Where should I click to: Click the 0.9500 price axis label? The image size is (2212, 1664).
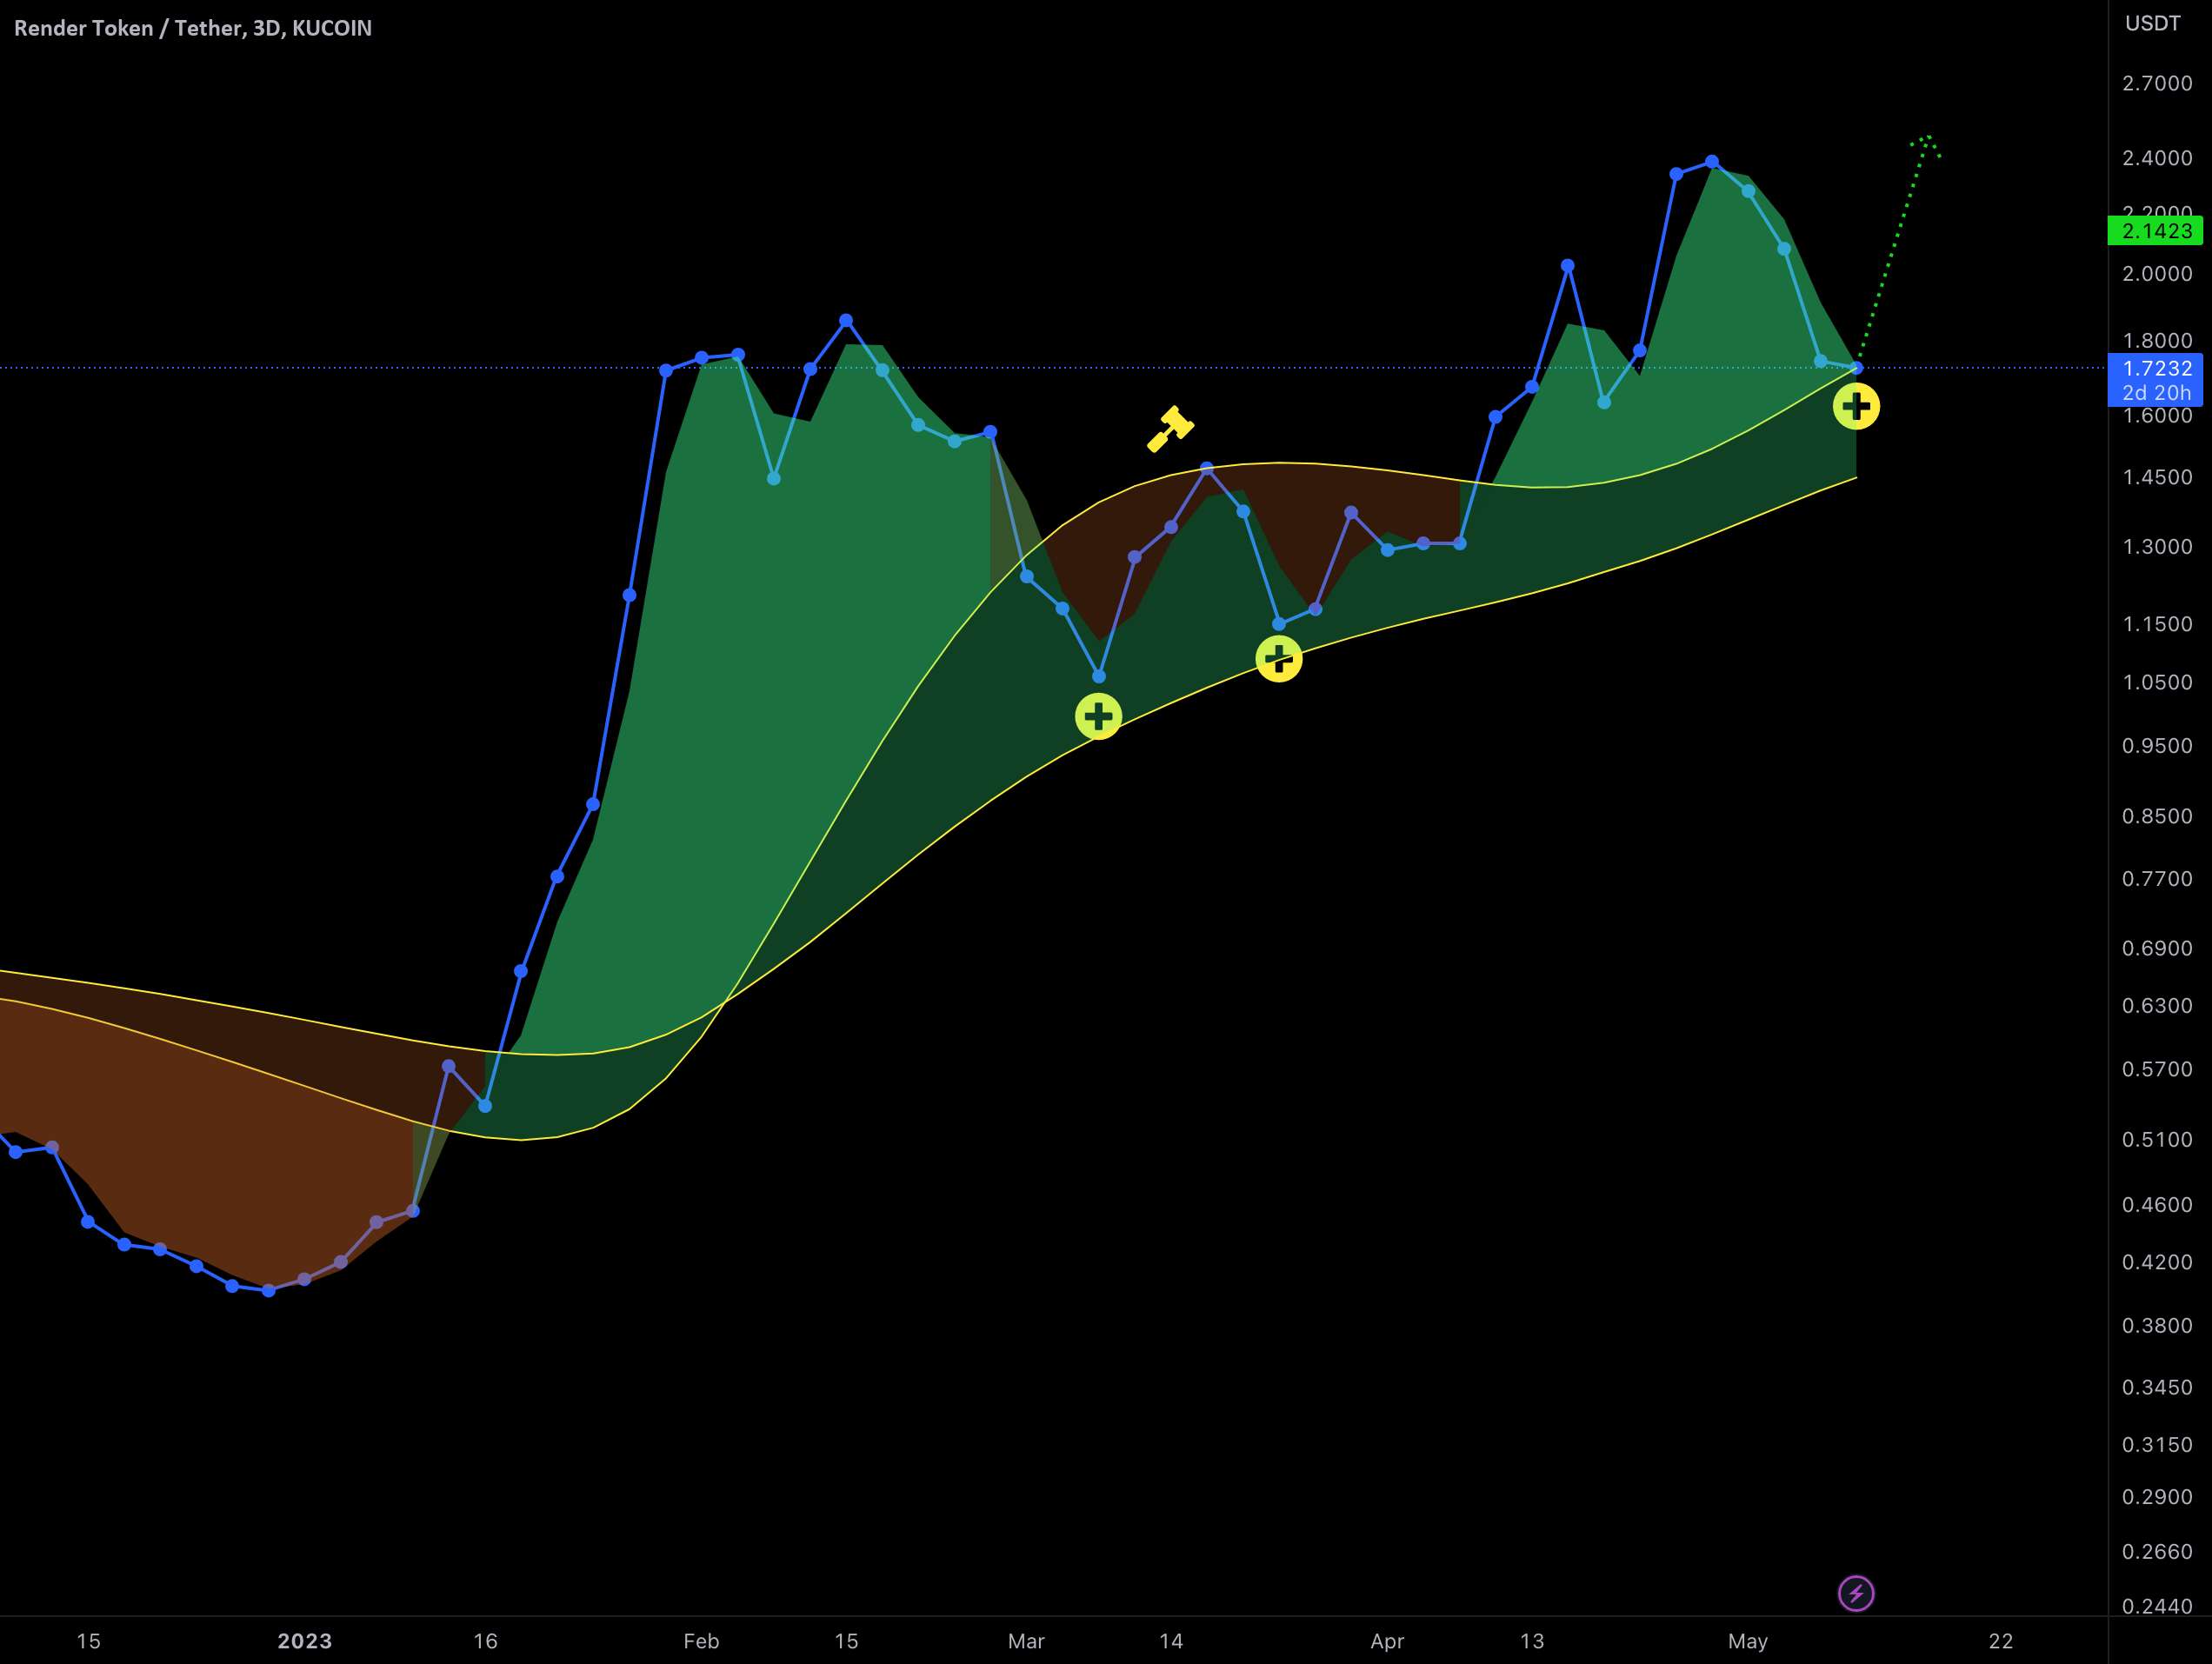coord(2157,746)
